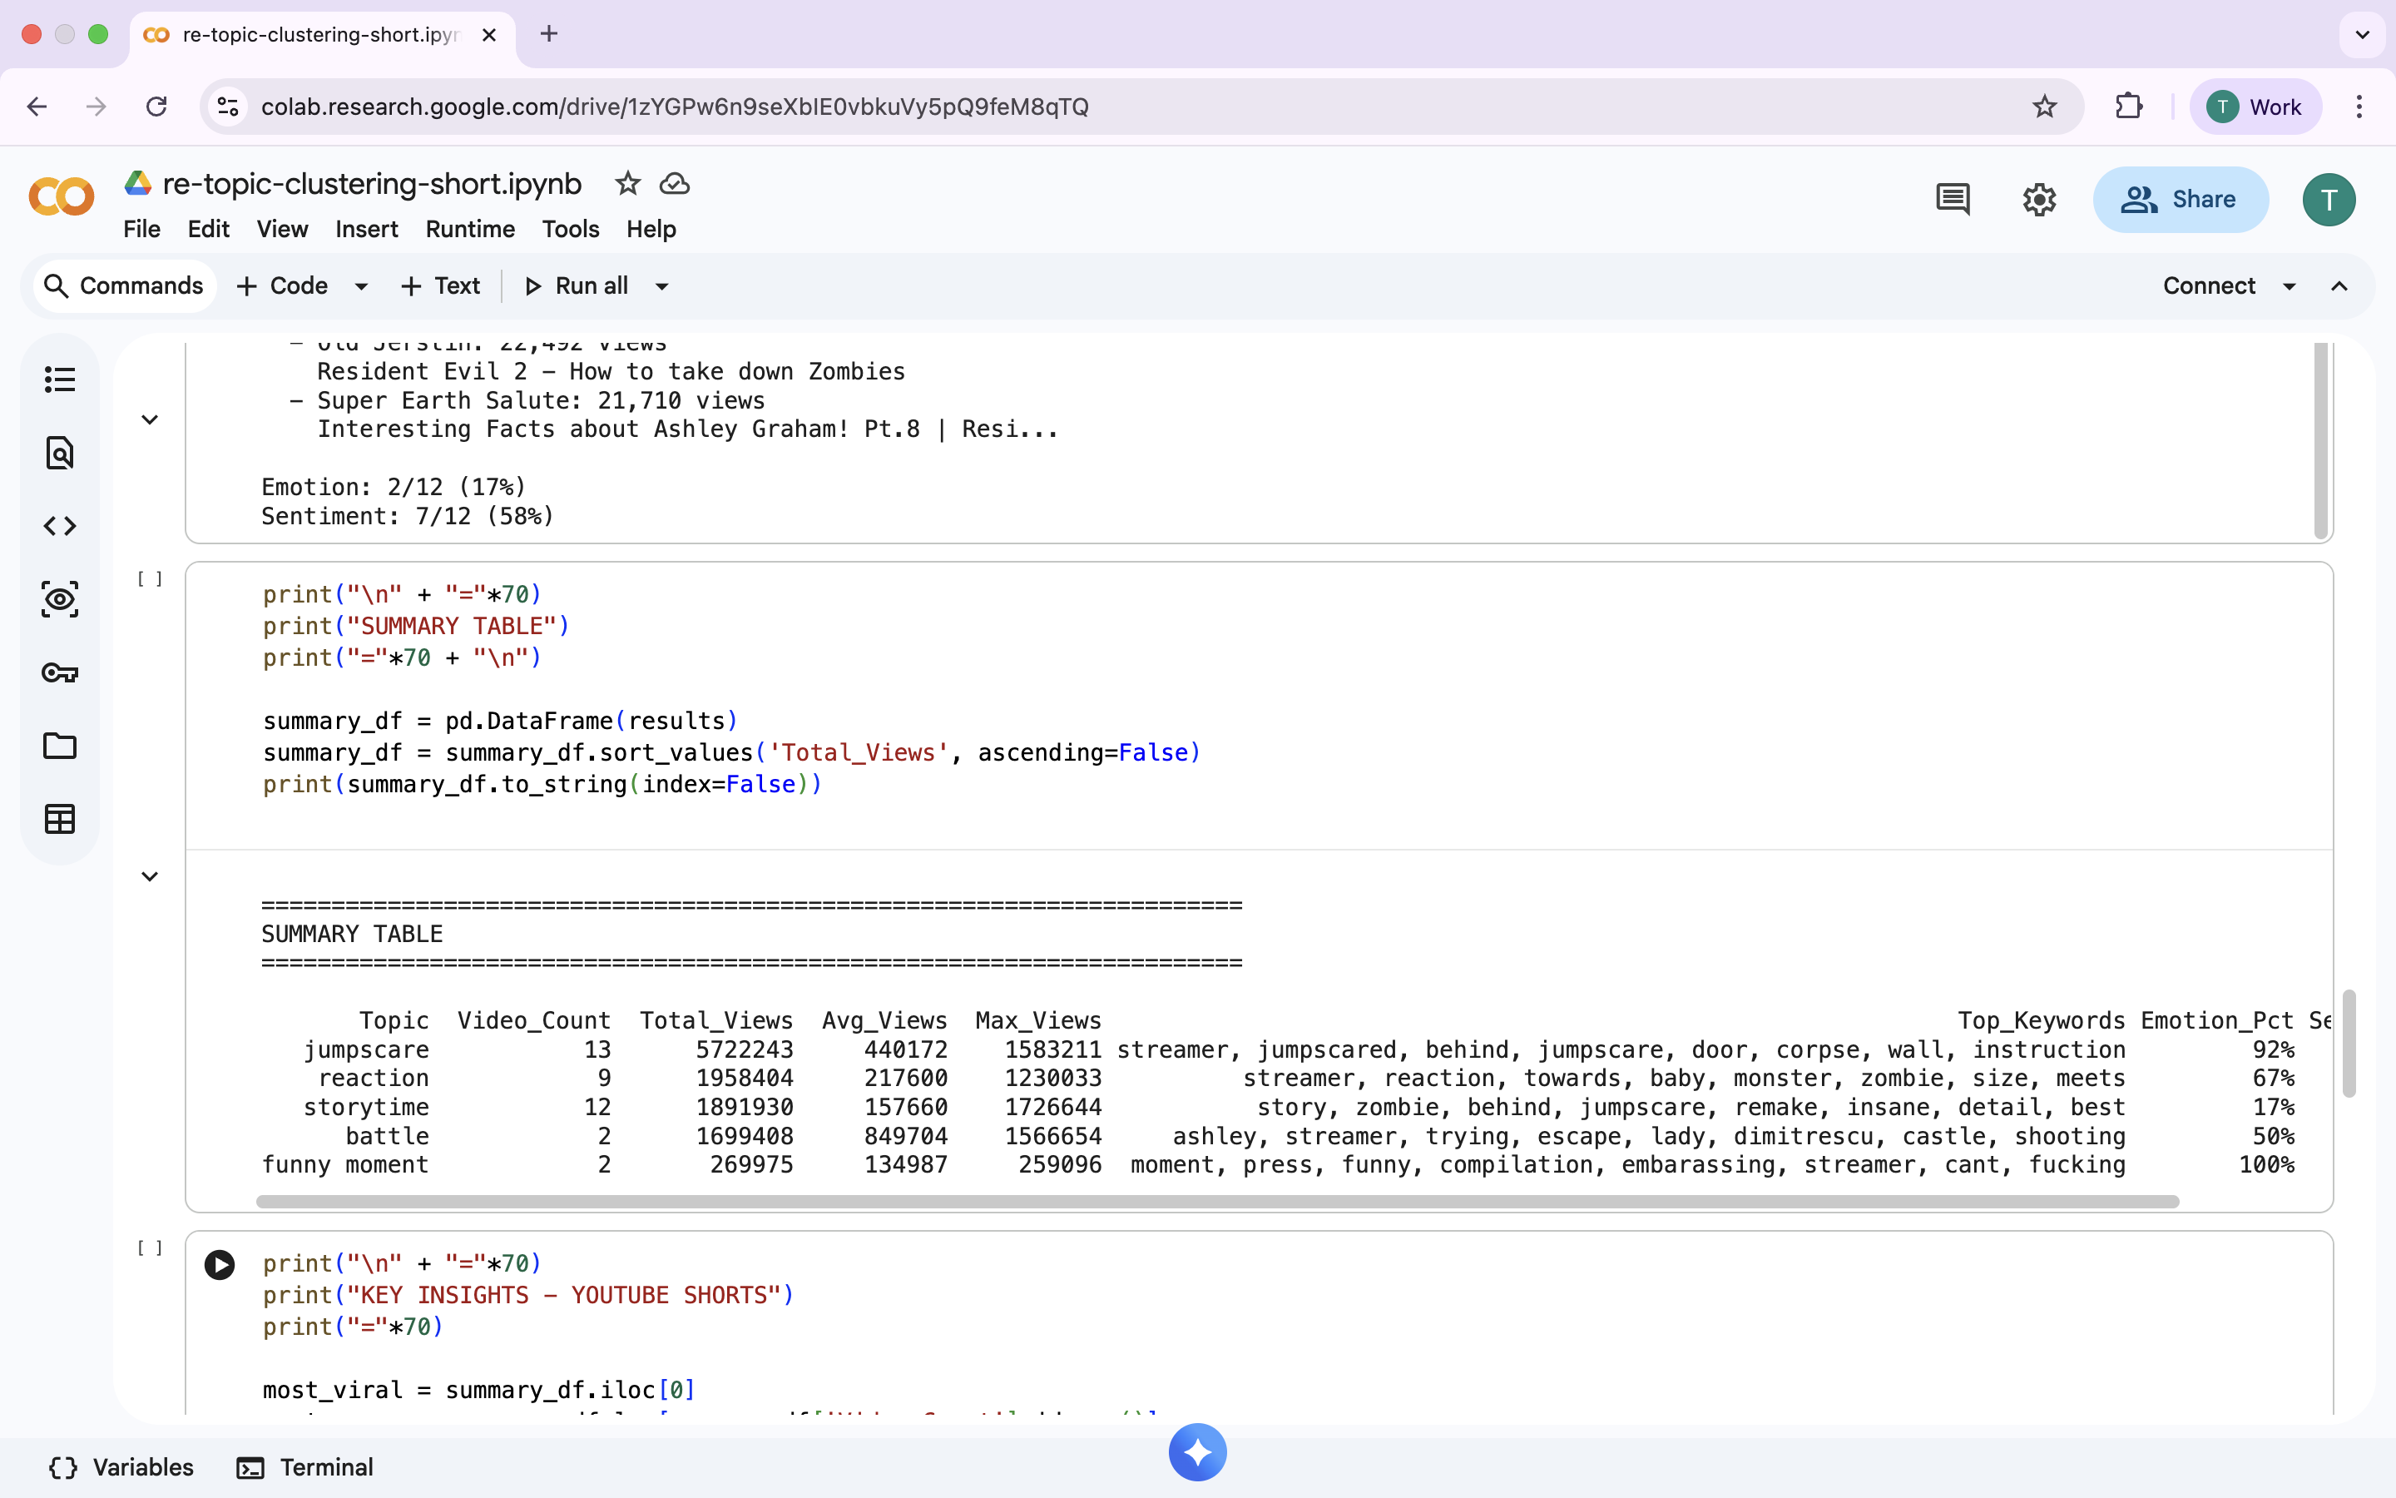
Task: Add a new Text cell
Action: click(x=441, y=286)
